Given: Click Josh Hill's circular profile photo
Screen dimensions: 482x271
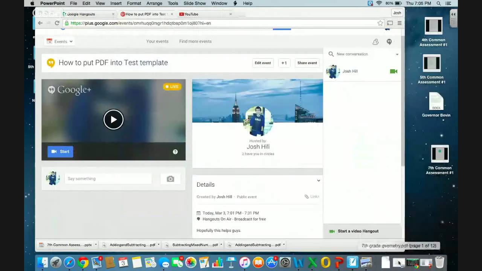Looking at the screenshot, I should 258,121.
